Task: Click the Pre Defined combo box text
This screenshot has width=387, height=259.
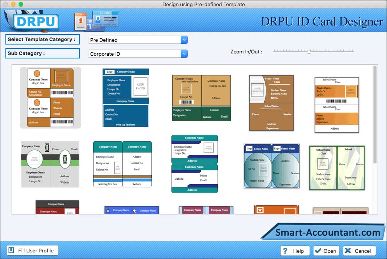Action: coord(104,40)
